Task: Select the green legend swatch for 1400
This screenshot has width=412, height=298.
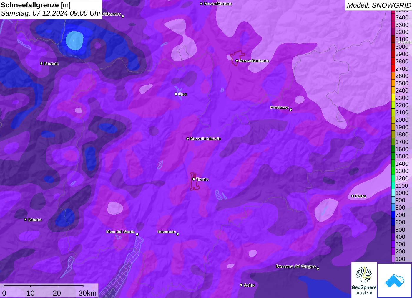Action: 393,164
